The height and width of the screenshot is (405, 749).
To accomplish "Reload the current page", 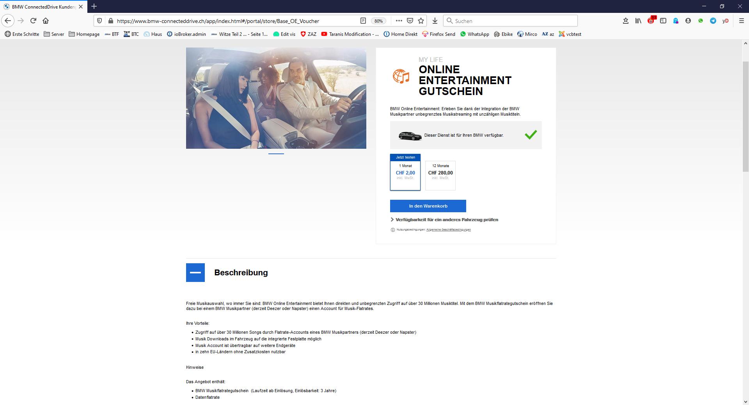I will (33, 21).
